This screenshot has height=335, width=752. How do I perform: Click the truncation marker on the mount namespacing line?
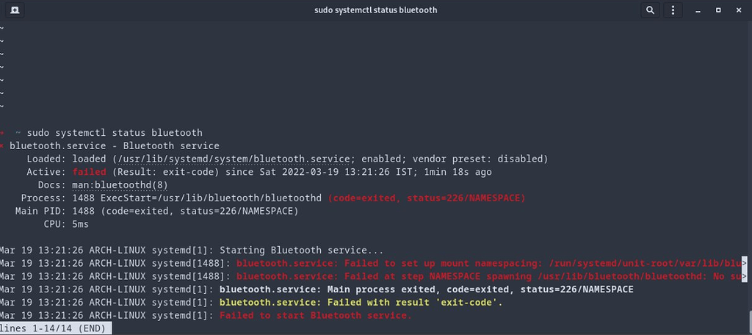[745, 263]
